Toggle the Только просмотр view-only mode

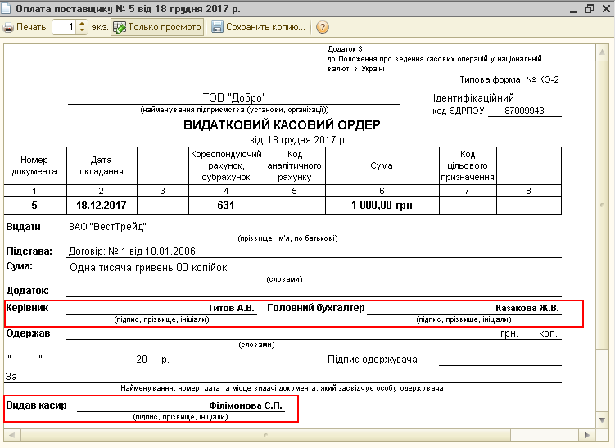157,27
